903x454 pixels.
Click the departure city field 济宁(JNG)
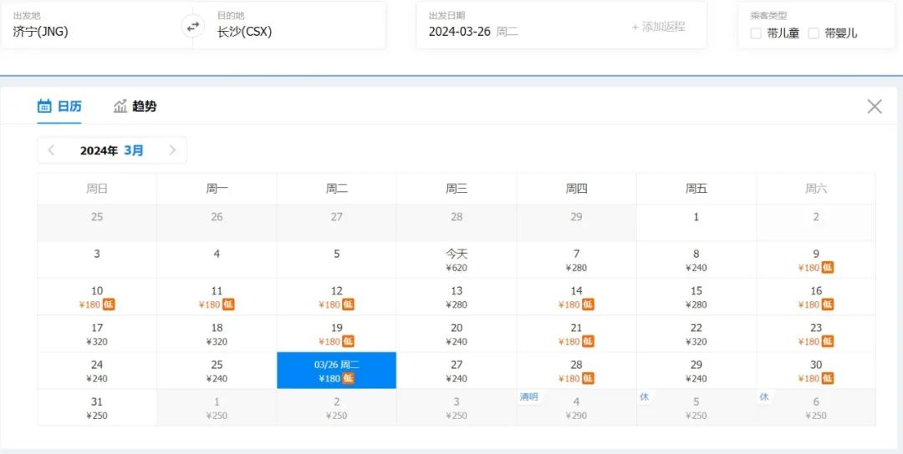click(x=41, y=32)
